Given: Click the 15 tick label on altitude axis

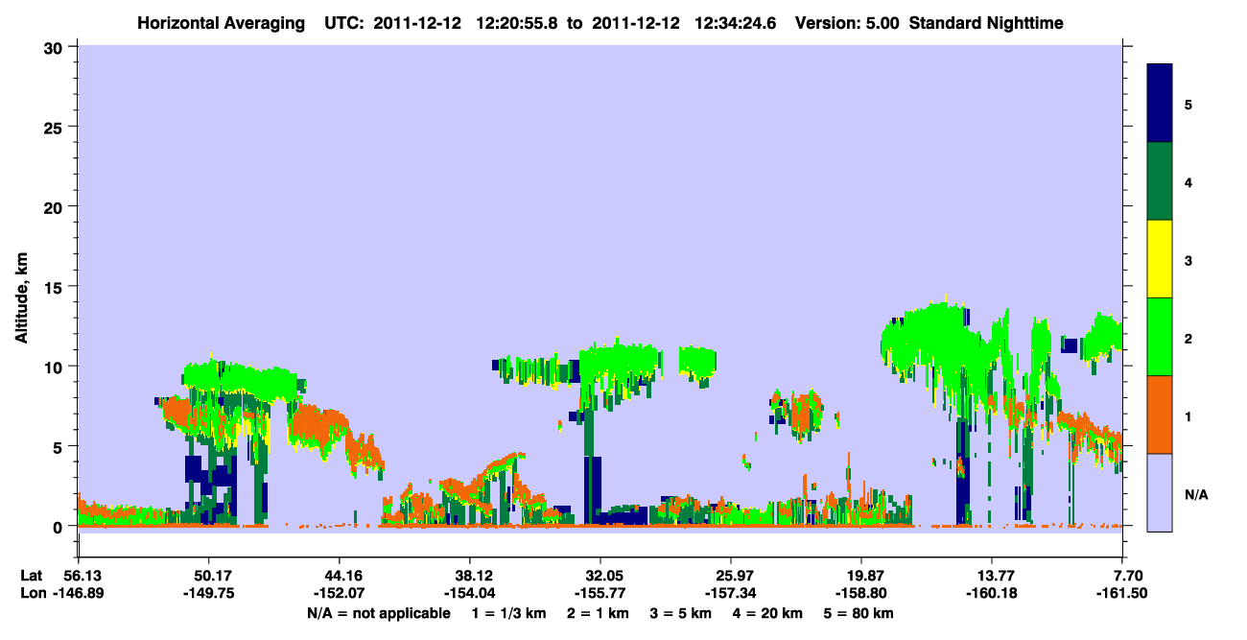Looking at the screenshot, I should tap(56, 287).
